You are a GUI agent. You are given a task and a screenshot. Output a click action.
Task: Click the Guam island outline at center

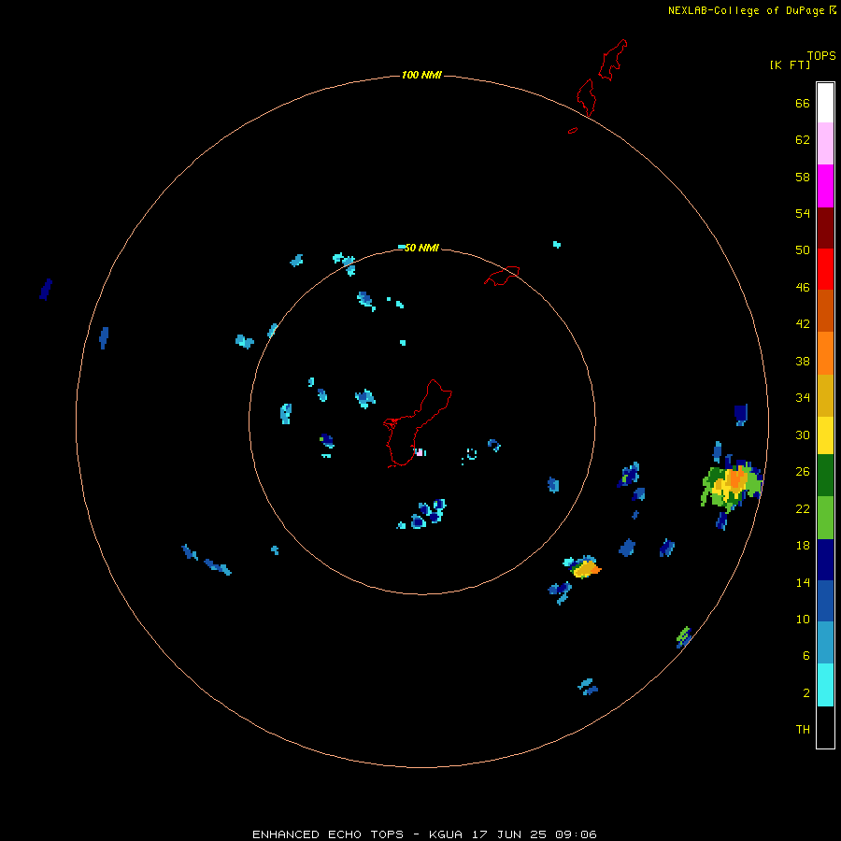(x=418, y=423)
